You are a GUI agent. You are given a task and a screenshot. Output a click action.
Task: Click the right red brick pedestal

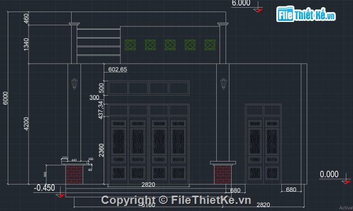(x=223, y=174)
